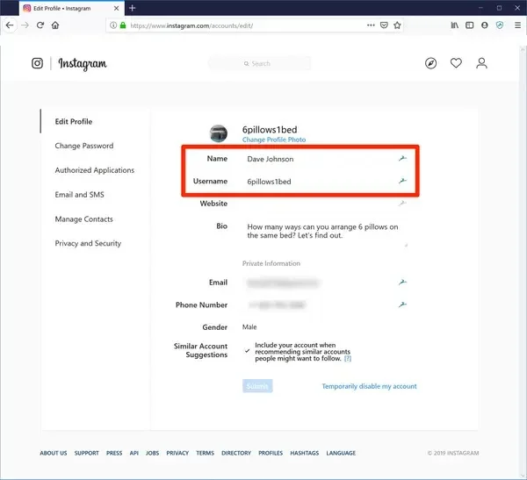The width and height of the screenshot is (527, 480).
Task: Click the Instagram camera logo
Action: (x=38, y=63)
